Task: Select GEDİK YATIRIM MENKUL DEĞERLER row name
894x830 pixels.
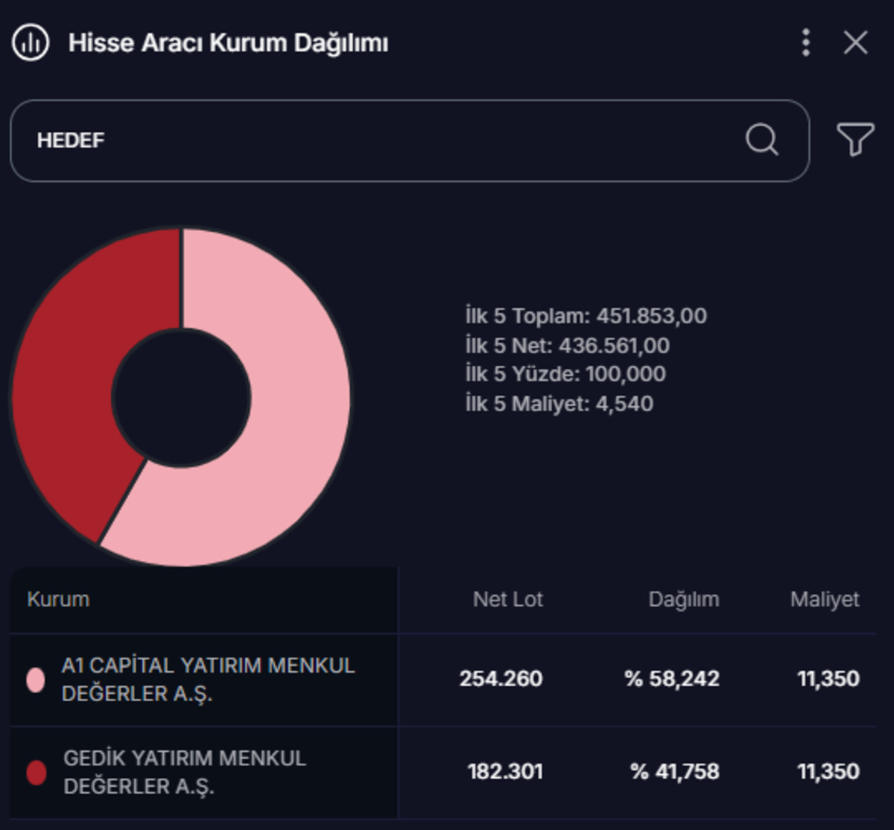Action: coord(185,773)
